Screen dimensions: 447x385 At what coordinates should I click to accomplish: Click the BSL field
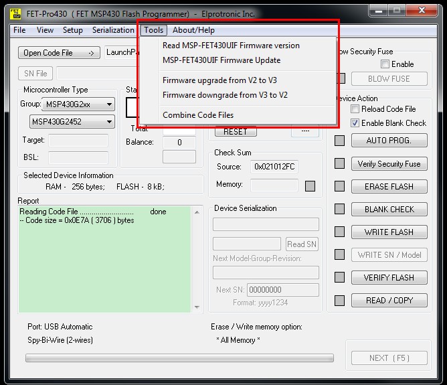[78, 158]
